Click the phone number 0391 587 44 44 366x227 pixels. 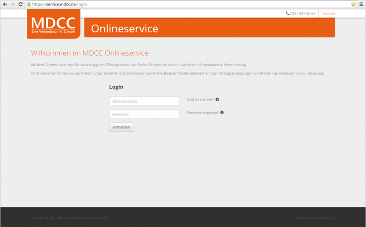point(303,13)
